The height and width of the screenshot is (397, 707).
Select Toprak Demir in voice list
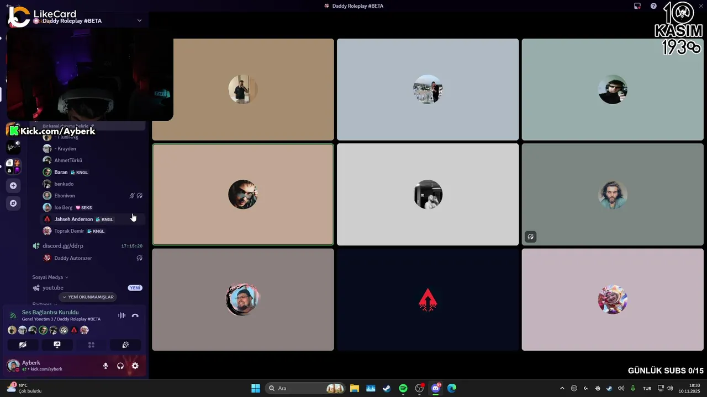pyautogui.click(x=93, y=231)
